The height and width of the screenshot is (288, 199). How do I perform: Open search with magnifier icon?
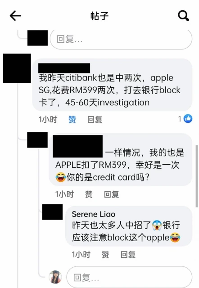point(183,16)
